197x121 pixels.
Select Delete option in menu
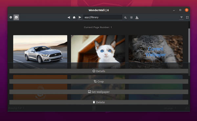[98, 102]
